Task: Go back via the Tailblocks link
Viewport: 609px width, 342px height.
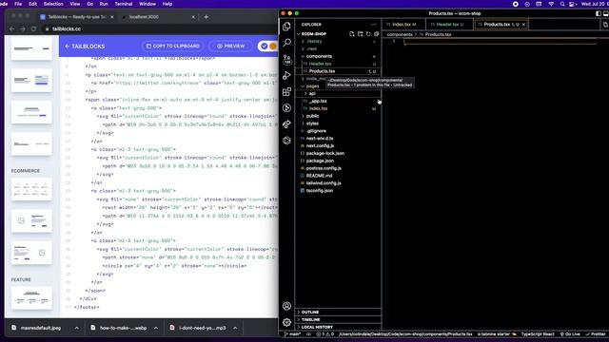Action: [85, 47]
